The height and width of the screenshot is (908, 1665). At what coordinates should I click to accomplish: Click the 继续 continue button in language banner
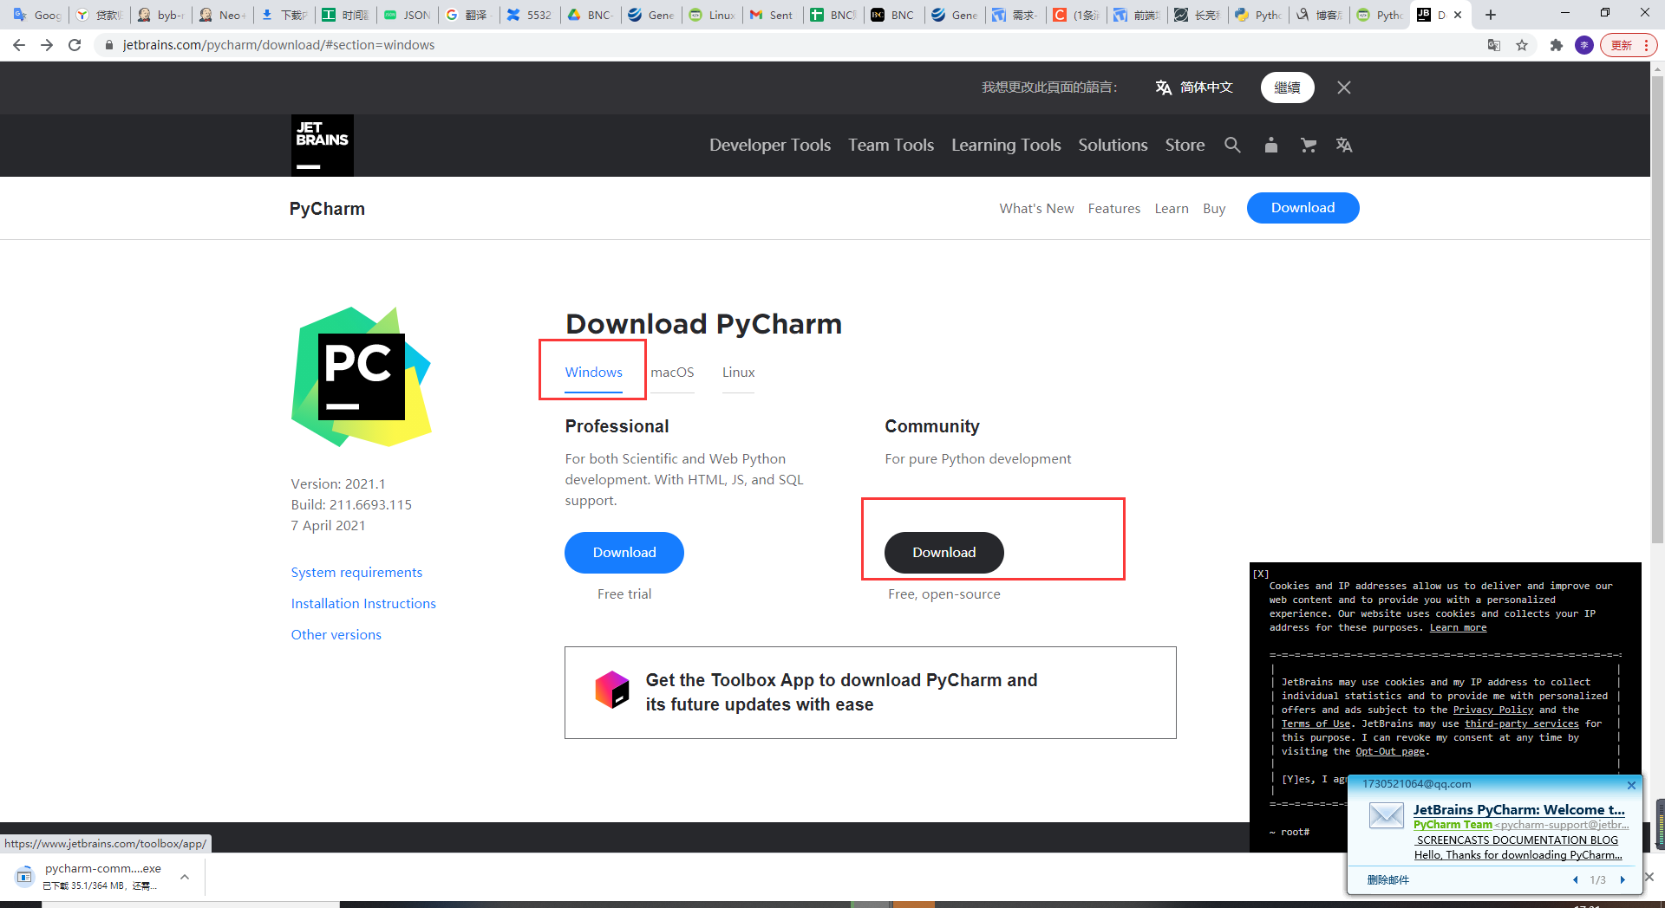pyautogui.click(x=1288, y=88)
